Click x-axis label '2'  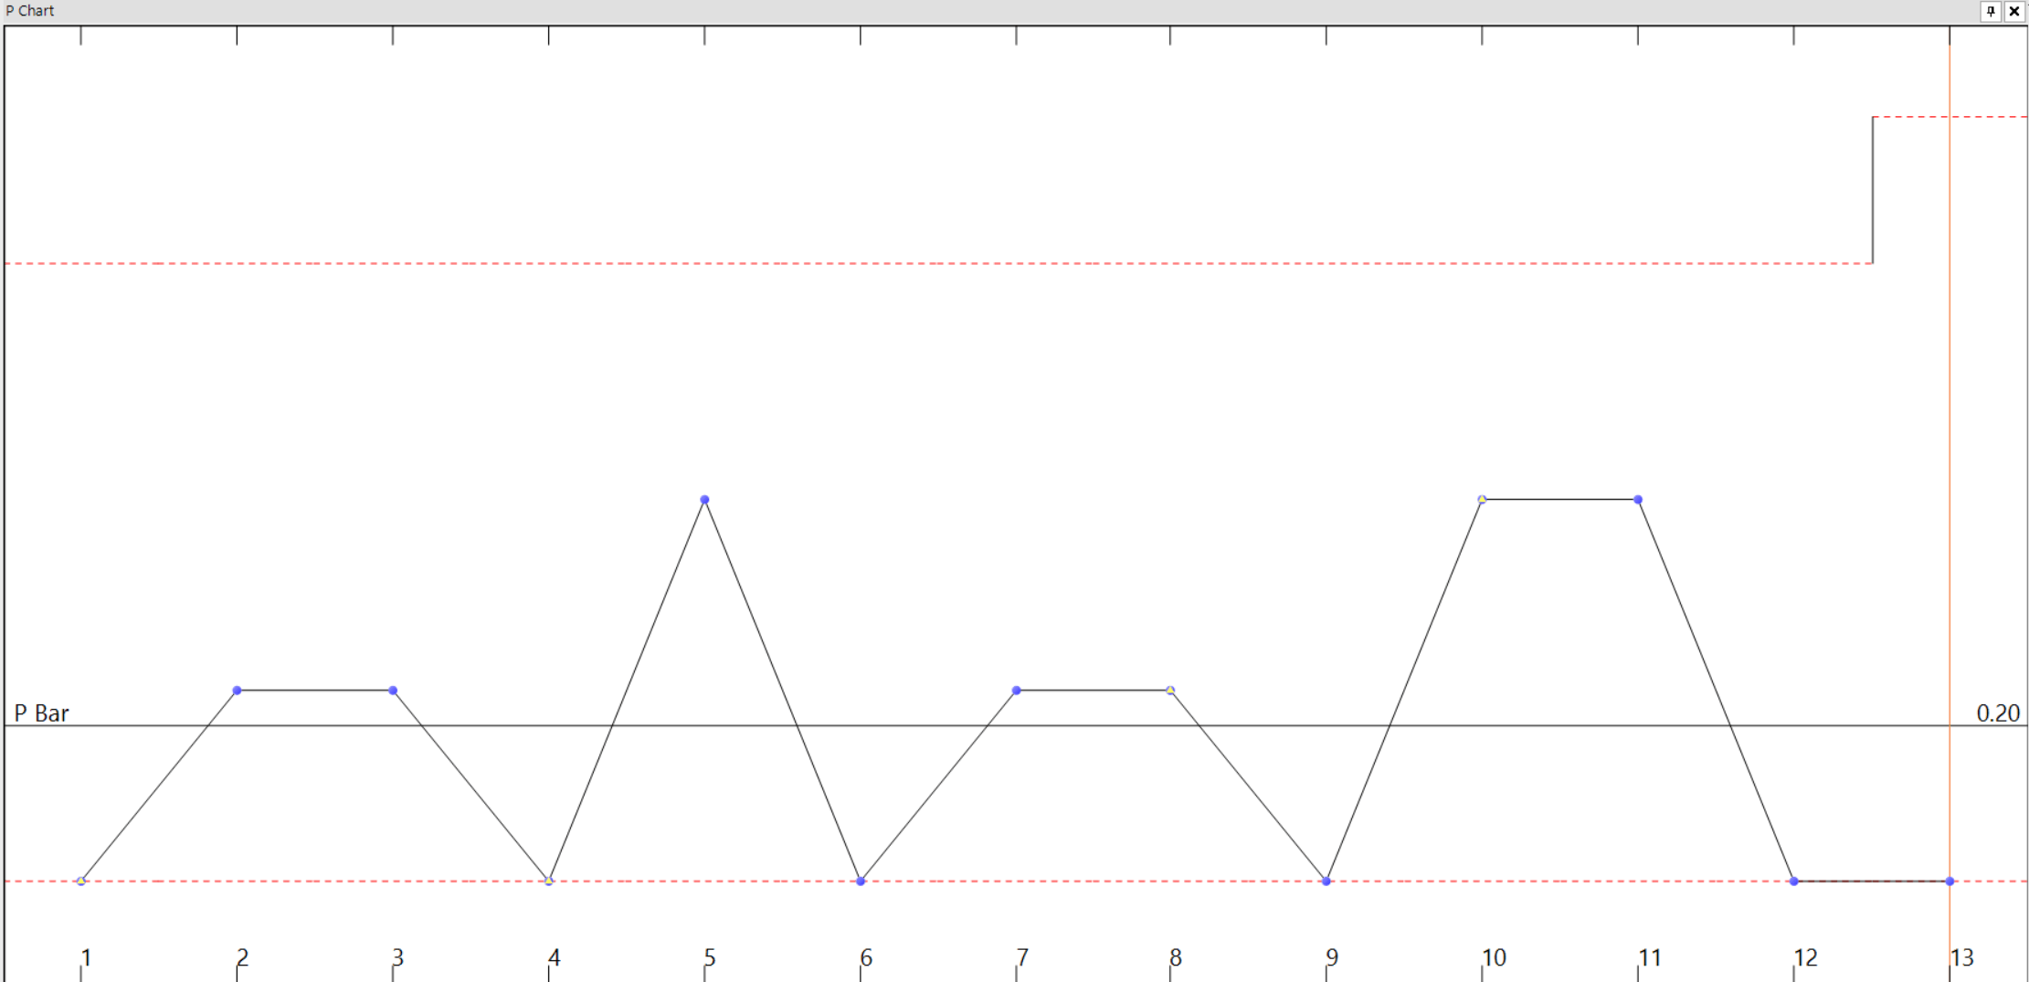[x=242, y=957]
